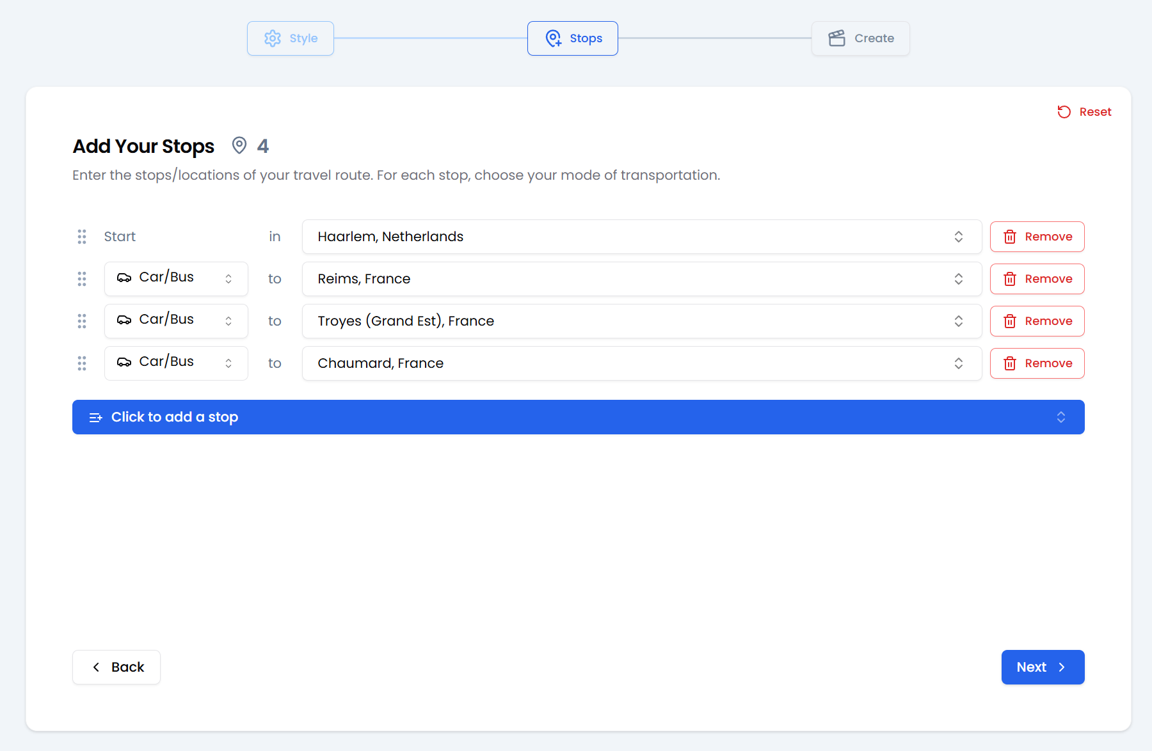Go to the Create step tab

point(860,38)
